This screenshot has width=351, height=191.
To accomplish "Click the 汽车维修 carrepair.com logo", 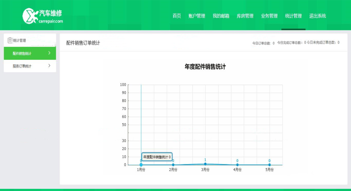I will pos(43,16).
